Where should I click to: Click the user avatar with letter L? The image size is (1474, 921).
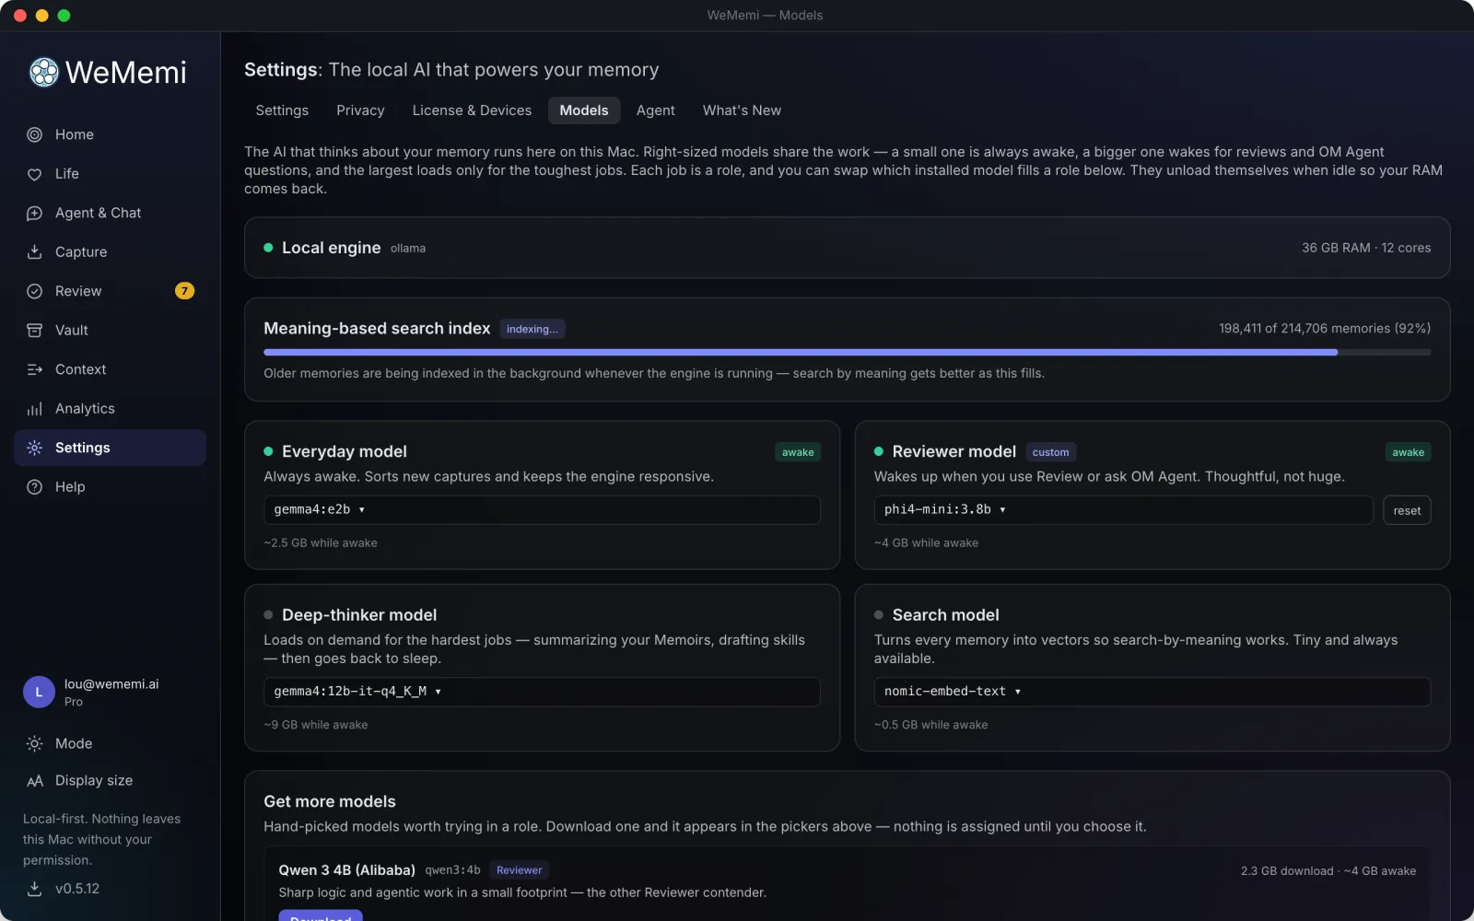(39, 692)
